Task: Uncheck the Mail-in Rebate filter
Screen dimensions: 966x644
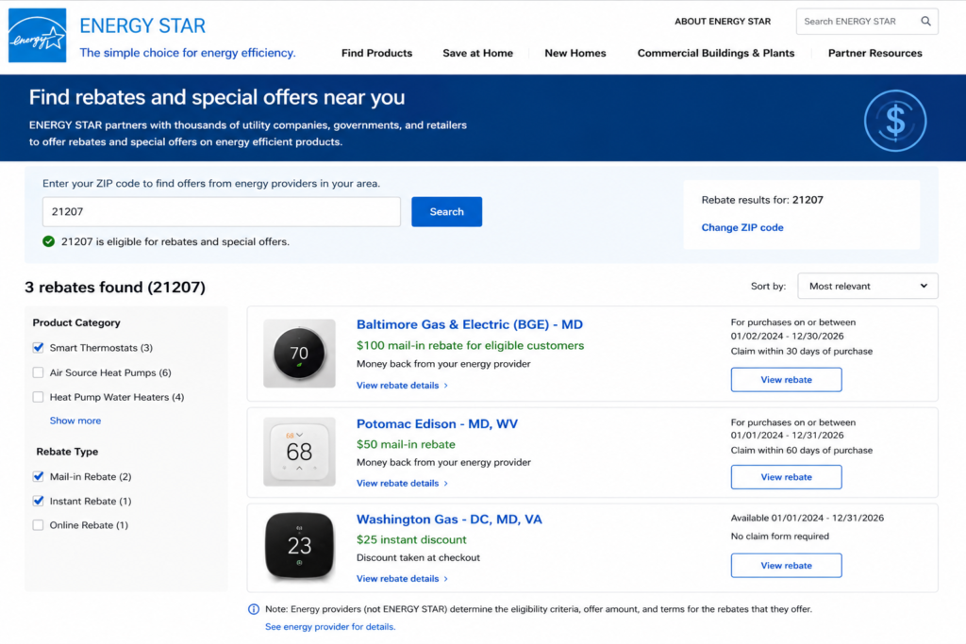Action: tap(38, 476)
